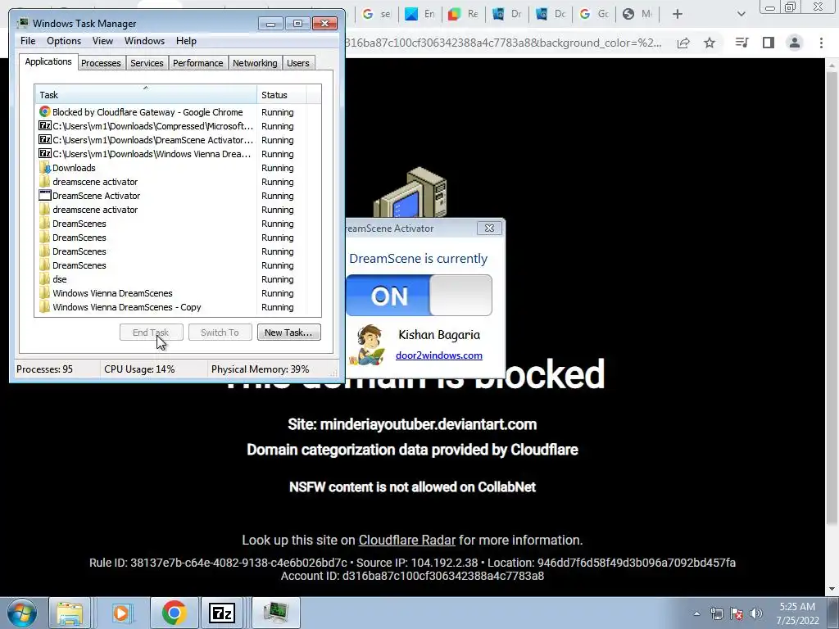Switch to the Services tab

click(147, 63)
